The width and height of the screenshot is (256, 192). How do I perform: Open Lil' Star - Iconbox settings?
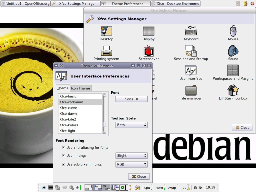tap(233, 92)
